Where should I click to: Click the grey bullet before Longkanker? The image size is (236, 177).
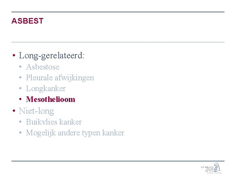(x=20, y=88)
